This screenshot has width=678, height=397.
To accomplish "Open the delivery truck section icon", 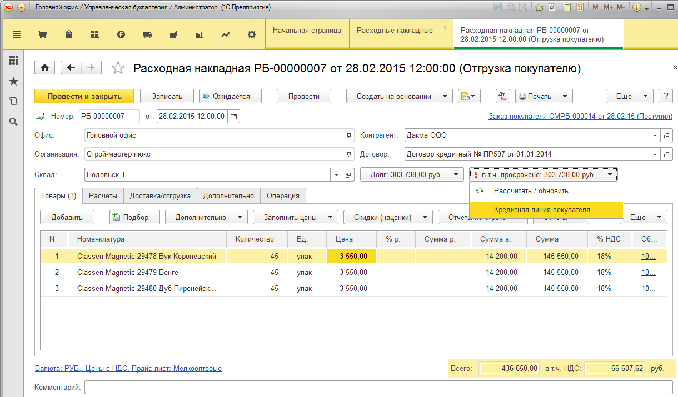I will point(147,34).
